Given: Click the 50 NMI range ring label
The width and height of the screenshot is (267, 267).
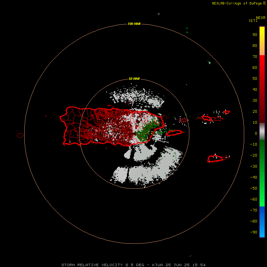Looking at the screenshot, I should point(134,79).
